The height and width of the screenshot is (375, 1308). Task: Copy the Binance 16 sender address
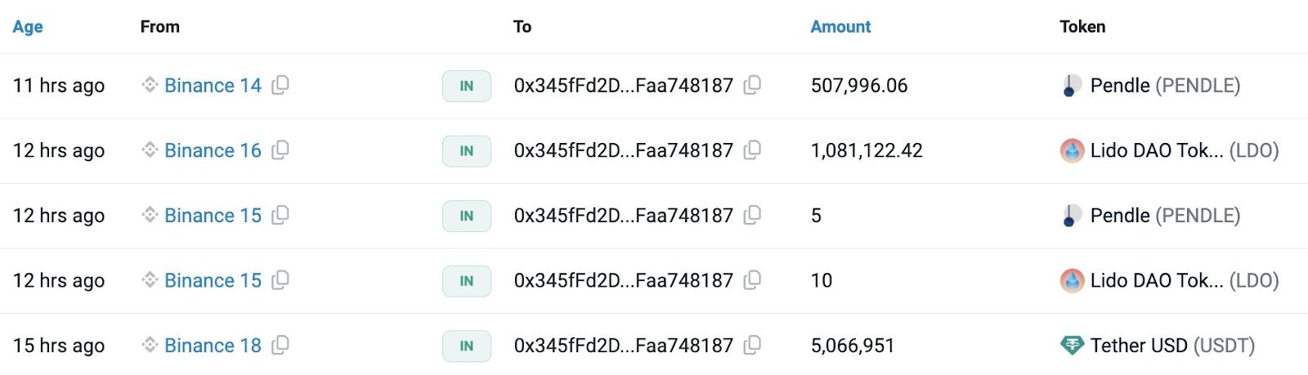(280, 150)
